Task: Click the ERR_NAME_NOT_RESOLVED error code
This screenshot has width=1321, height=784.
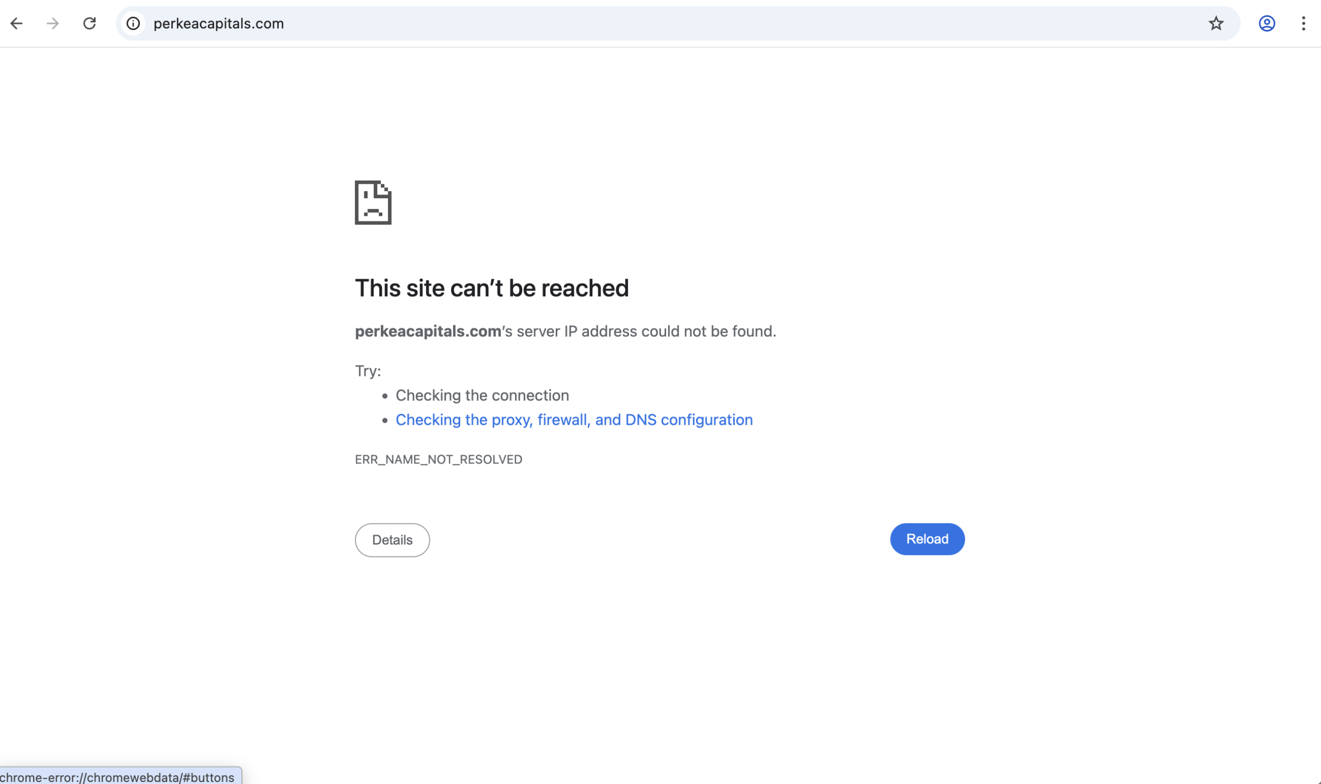Action: tap(439, 459)
